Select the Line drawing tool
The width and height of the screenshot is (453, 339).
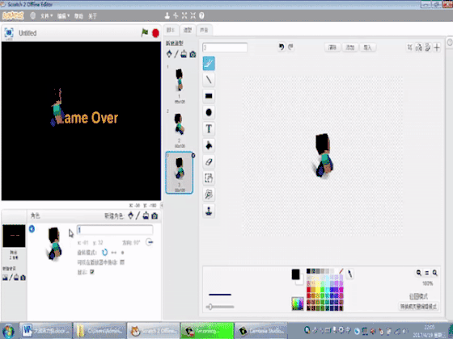point(209,80)
